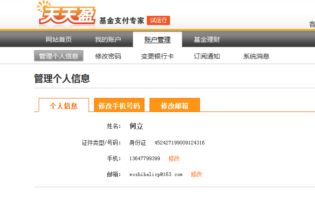Switch to the 修改邮箱 tab
315x209 pixels.
point(175,105)
